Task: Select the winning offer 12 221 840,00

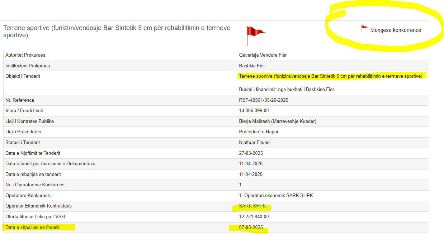Action: (x=254, y=217)
